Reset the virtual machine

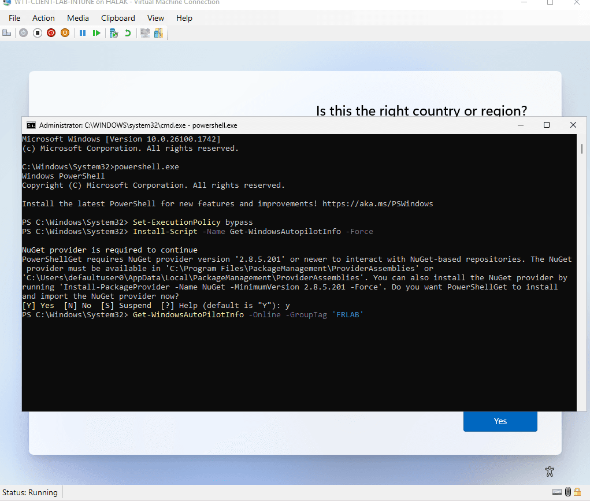tap(97, 33)
